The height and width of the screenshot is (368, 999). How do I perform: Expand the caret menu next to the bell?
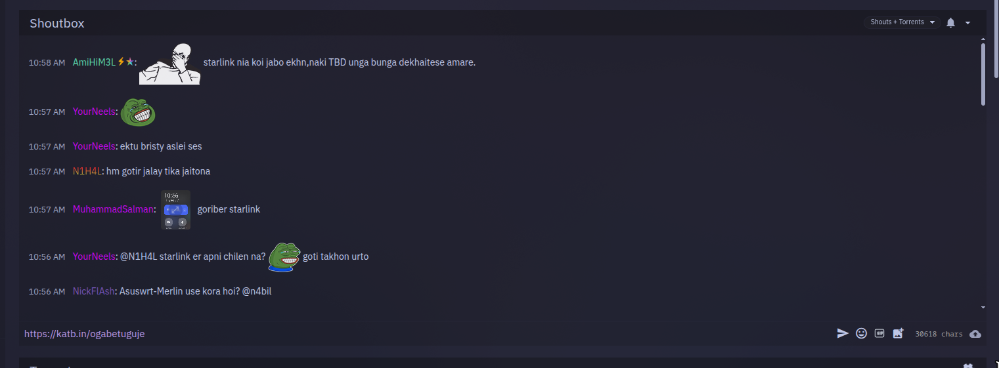click(x=967, y=23)
